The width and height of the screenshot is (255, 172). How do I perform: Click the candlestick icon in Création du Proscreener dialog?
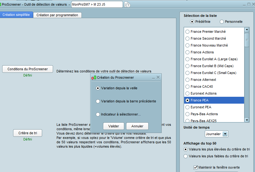[94, 78]
